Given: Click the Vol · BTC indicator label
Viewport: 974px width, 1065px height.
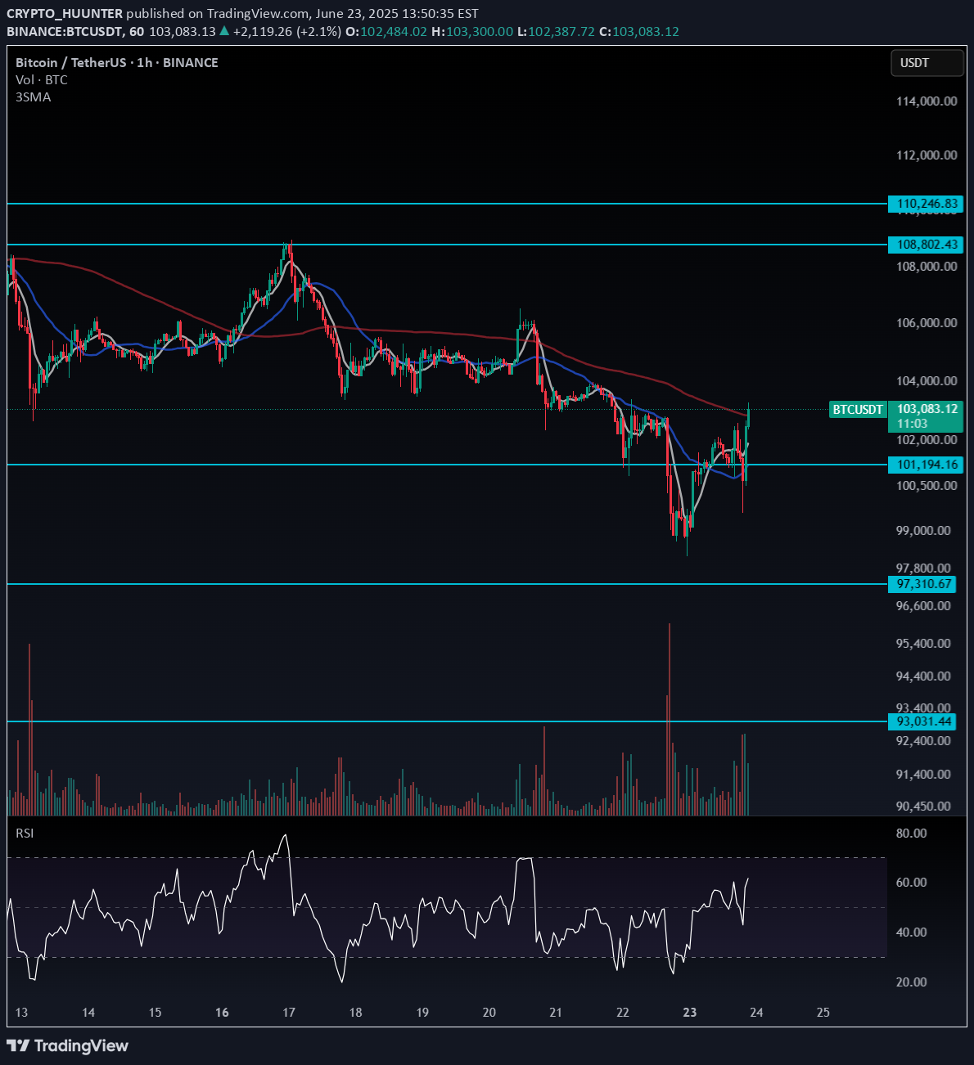Looking at the screenshot, I should [42, 80].
